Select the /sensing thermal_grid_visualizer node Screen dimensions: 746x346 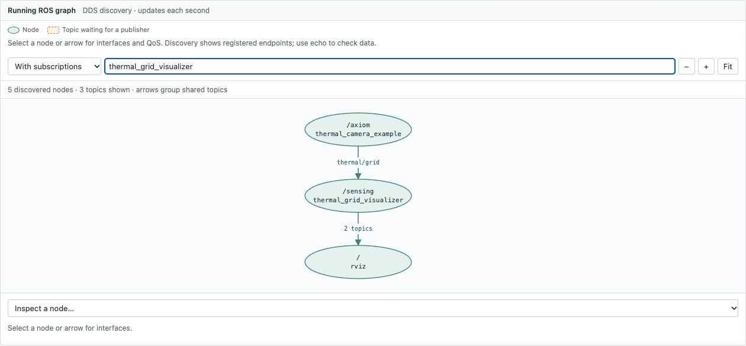tap(358, 196)
